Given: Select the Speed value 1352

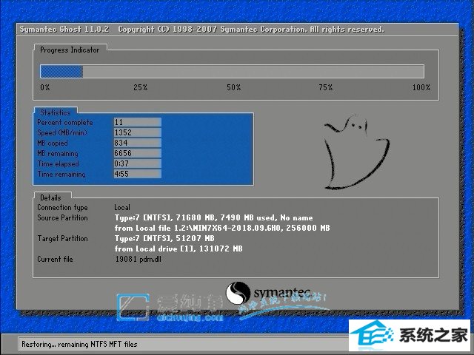Looking at the screenshot, I should (x=138, y=132).
